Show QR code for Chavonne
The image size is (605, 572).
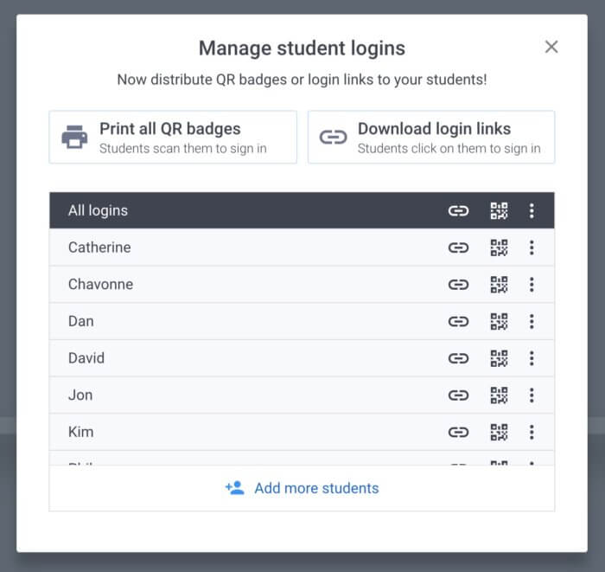499,285
